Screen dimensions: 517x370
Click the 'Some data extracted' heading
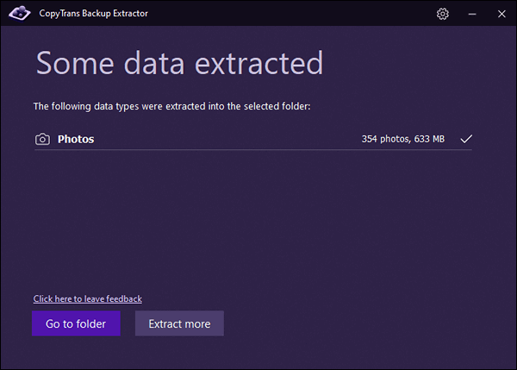pos(180,63)
